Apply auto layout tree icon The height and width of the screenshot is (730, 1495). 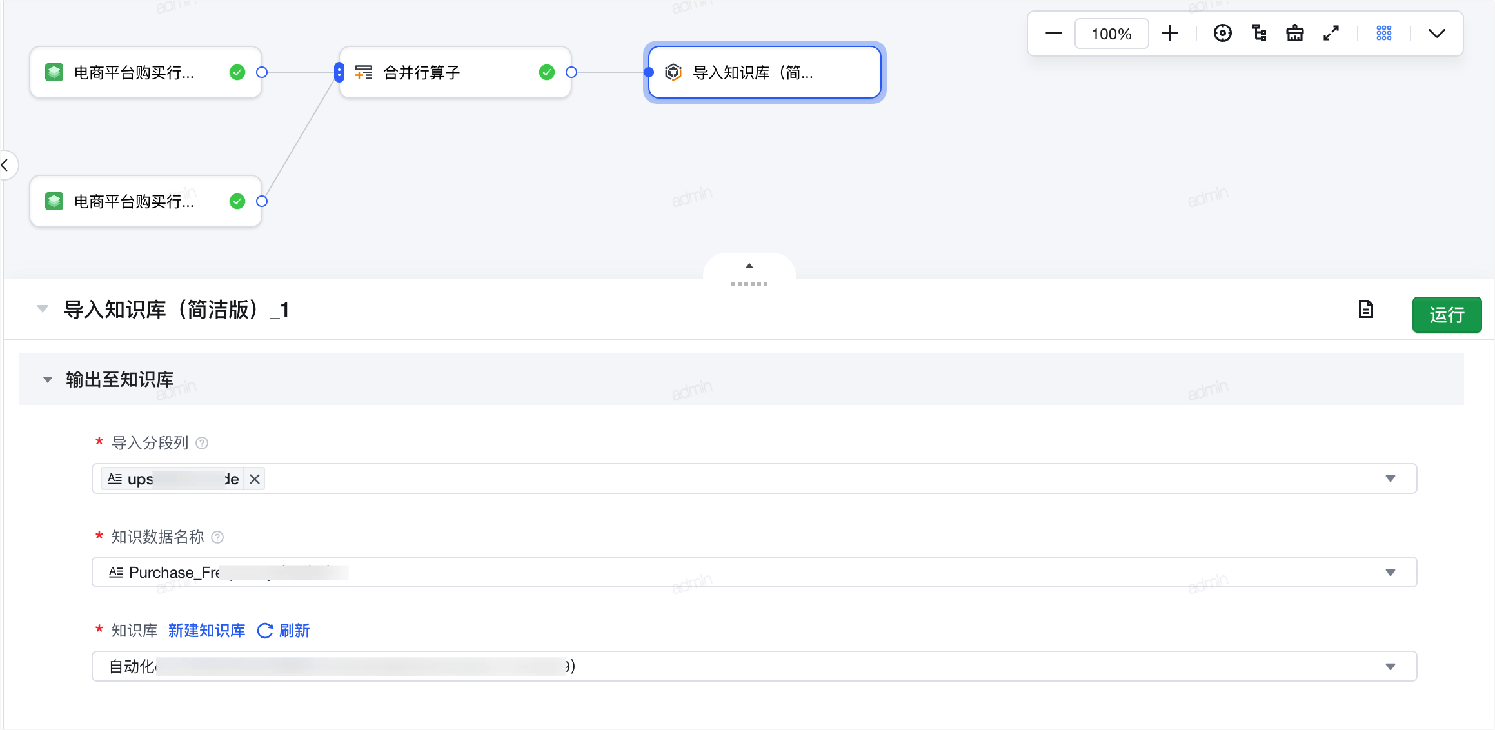click(1258, 34)
